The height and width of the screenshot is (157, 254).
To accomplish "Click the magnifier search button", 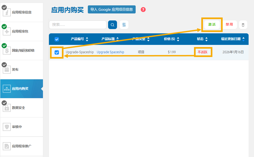I will (x=112, y=25).
